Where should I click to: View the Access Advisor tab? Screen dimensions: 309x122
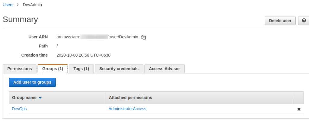(x=164, y=69)
